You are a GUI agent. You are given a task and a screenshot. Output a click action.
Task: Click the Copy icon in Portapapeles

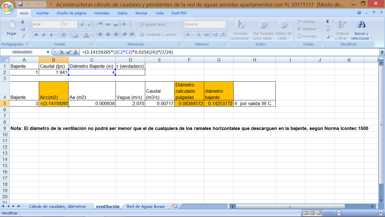tap(23, 29)
